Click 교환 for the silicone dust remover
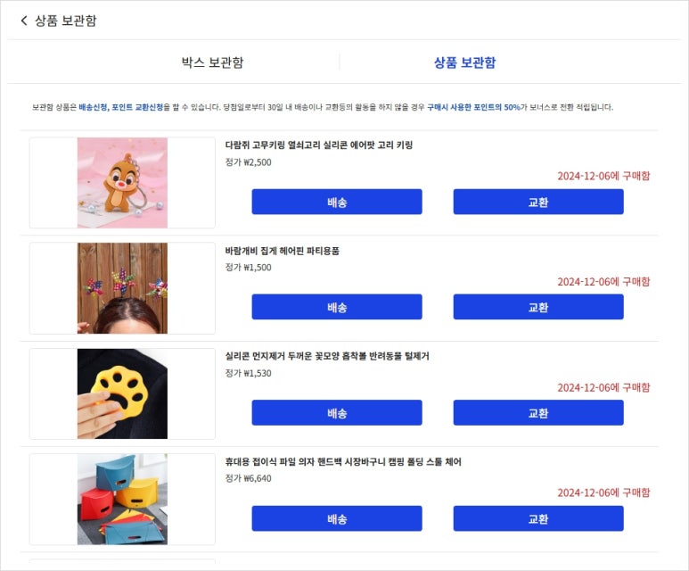 pos(538,413)
